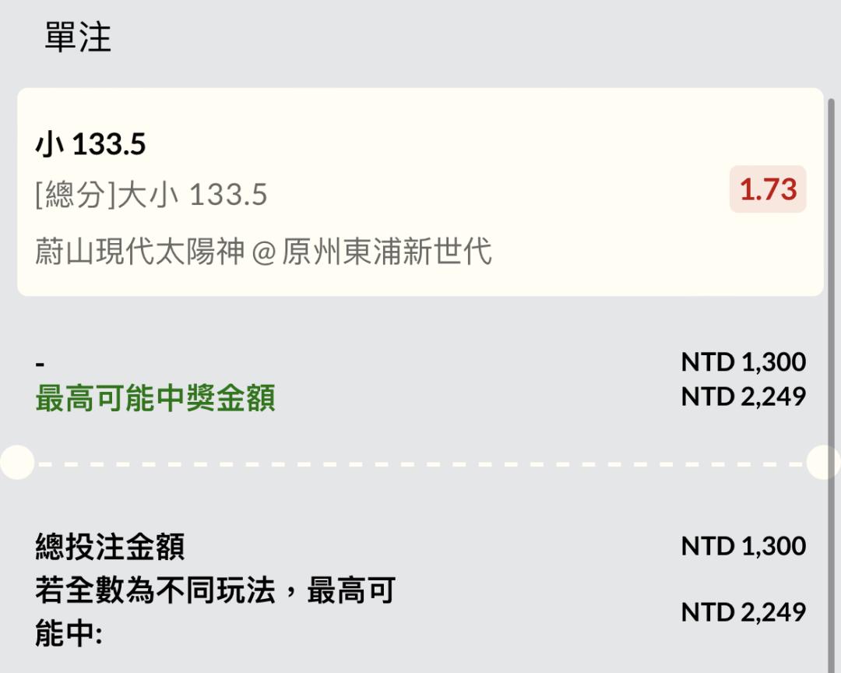The height and width of the screenshot is (673, 841).
Task: Click the NTD 1,300 stake beside the dash
Action: click(x=744, y=362)
